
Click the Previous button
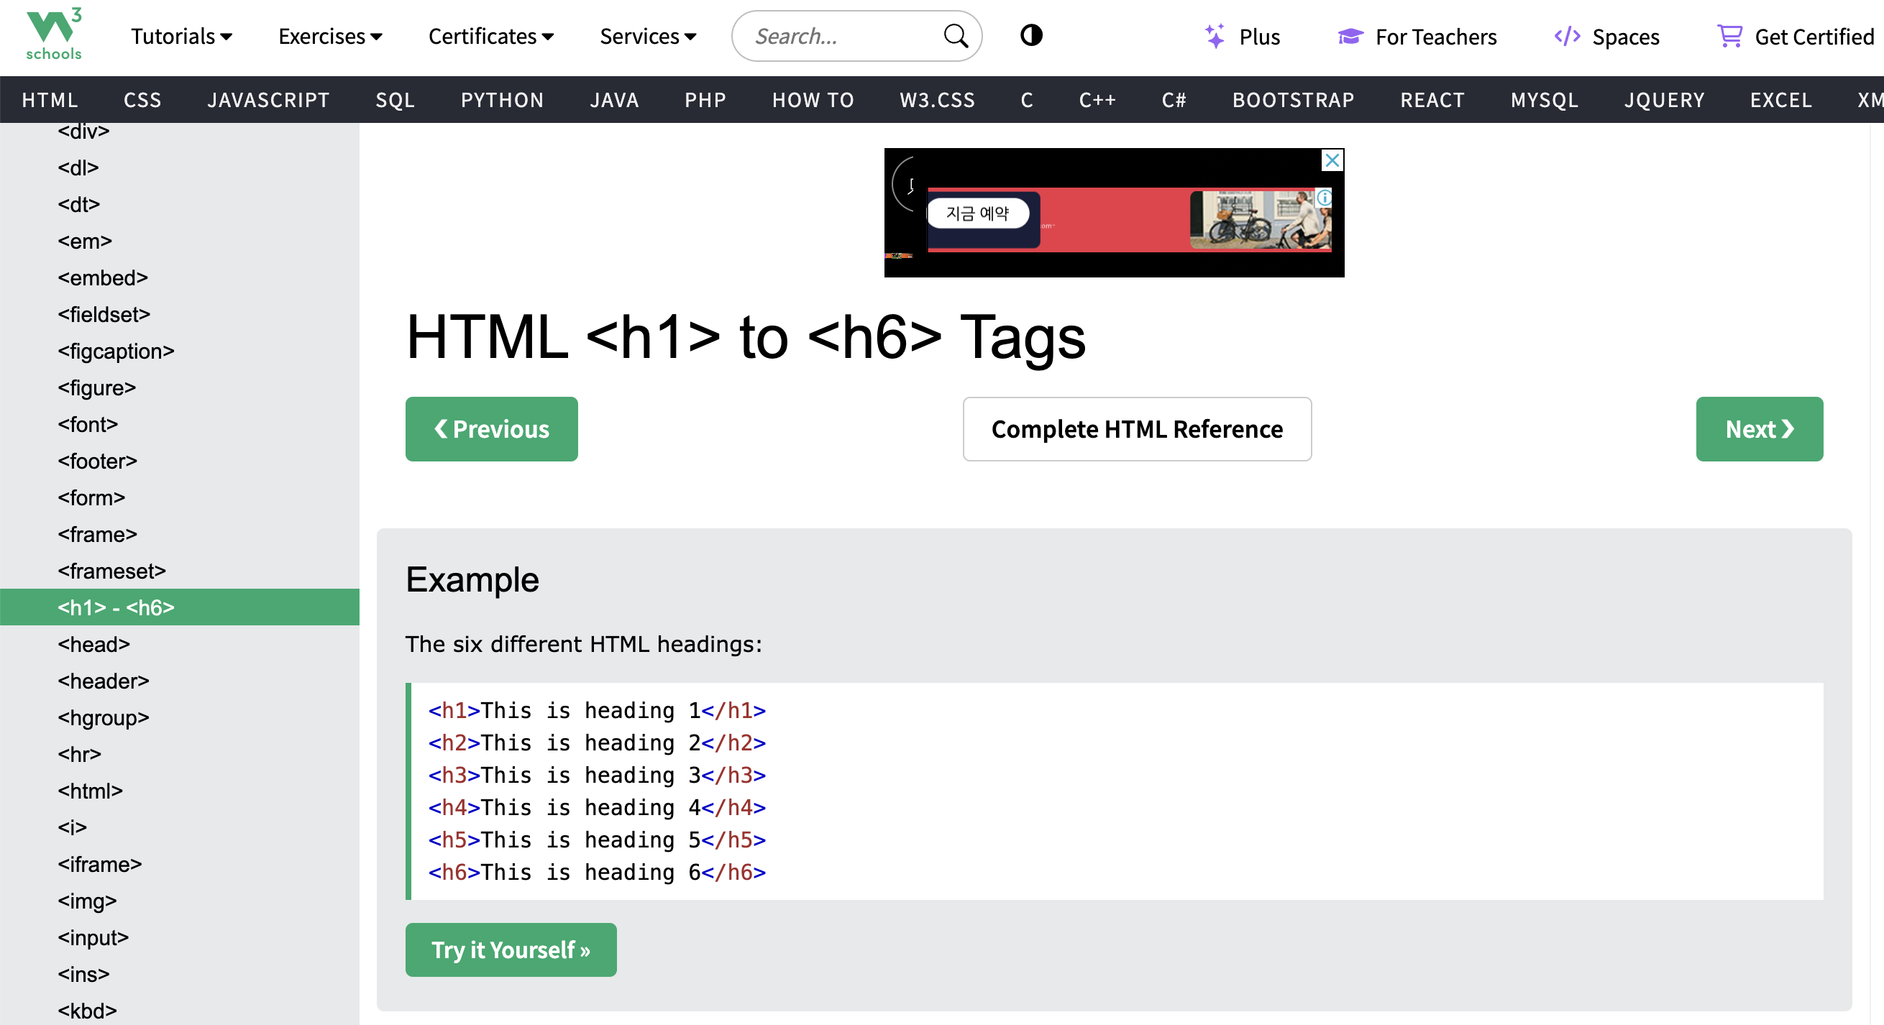[x=491, y=429]
